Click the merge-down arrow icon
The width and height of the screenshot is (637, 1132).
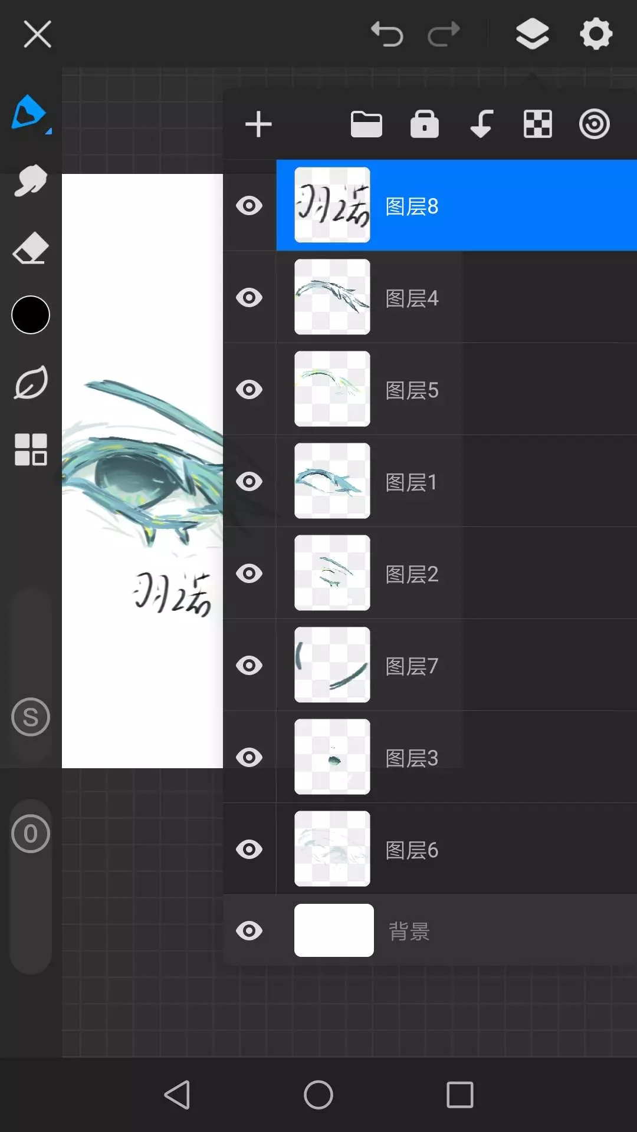point(481,124)
